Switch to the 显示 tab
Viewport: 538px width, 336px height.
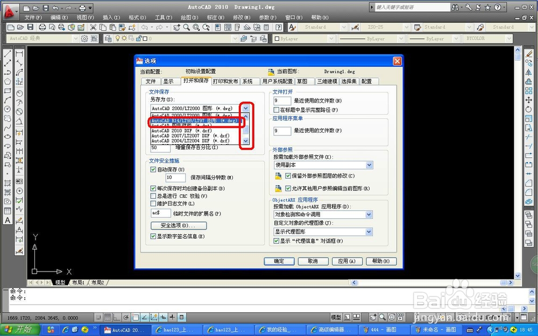168,81
